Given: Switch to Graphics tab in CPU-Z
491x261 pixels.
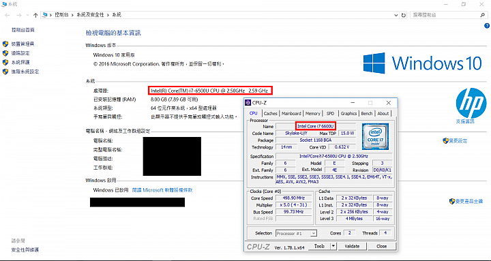Looking at the screenshot, I should pyautogui.click(x=348, y=114).
